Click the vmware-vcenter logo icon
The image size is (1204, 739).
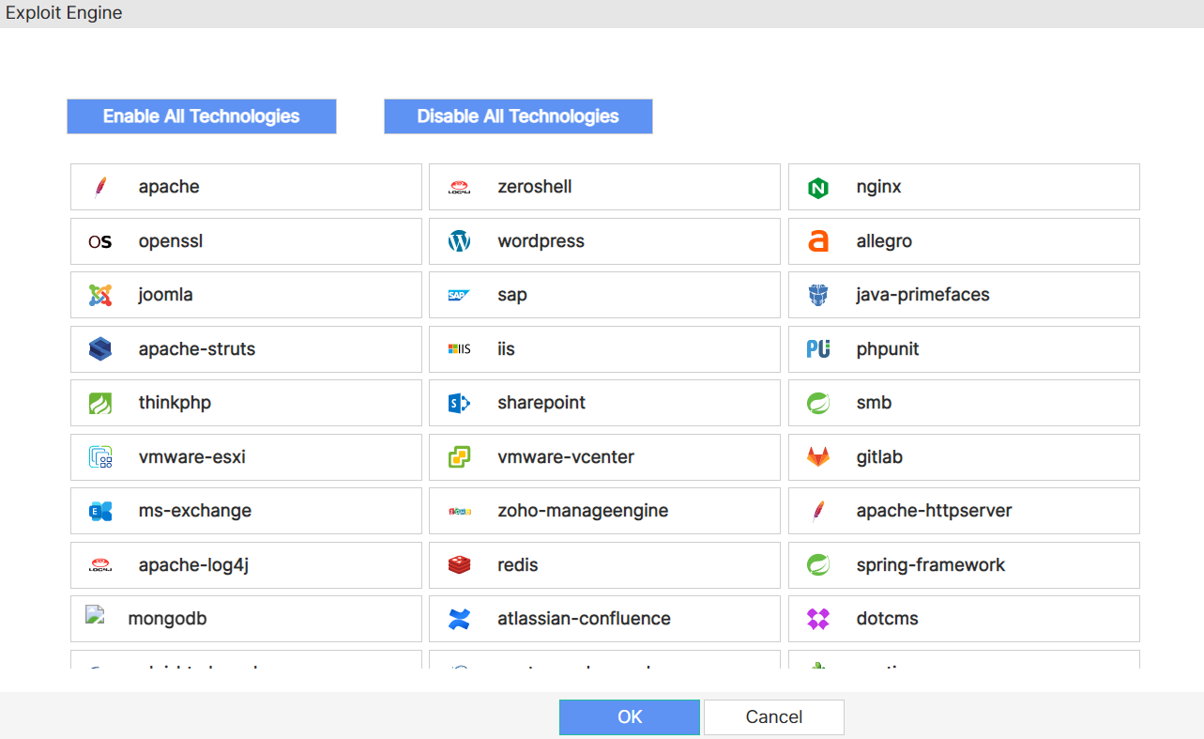[459, 457]
